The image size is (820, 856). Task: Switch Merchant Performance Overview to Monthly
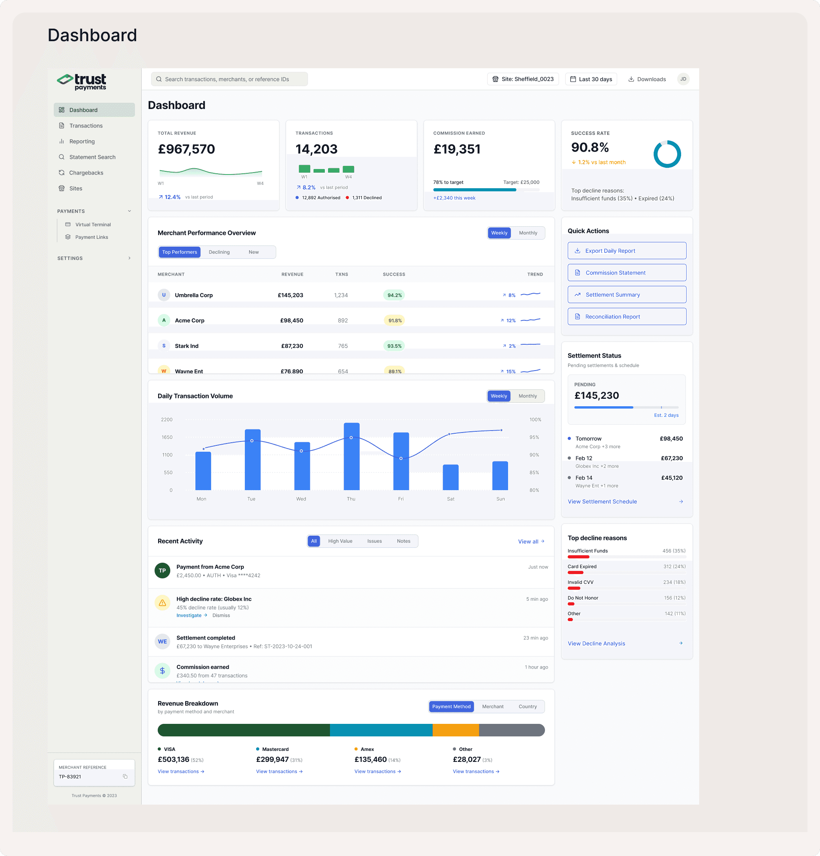point(528,233)
